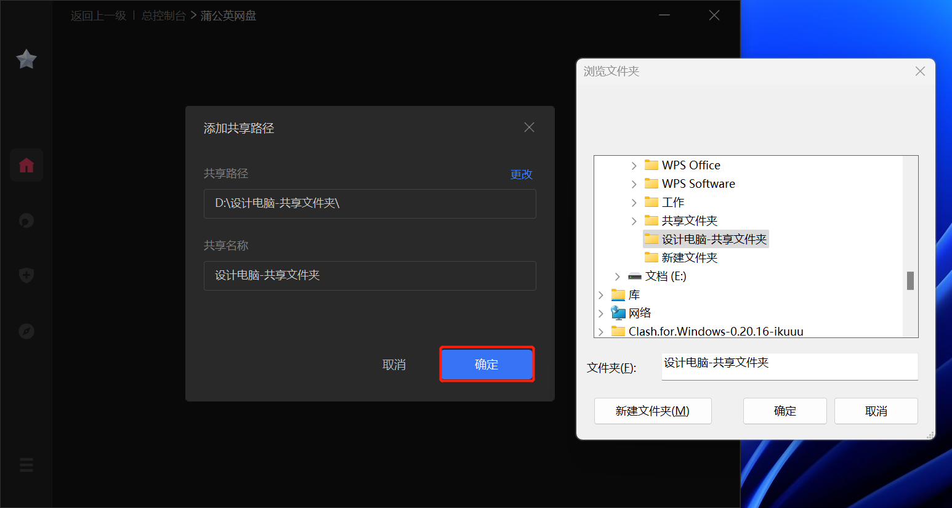The image size is (952, 508).
Task: Select the 设计电脑-共享文件夹 tree item
Action: coord(706,239)
